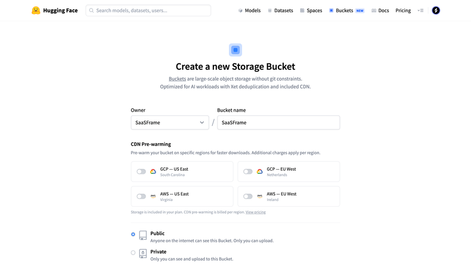This screenshot has height=267, width=471.
Task: Open the Pricing page
Action: pyautogui.click(x=403, y=11)
